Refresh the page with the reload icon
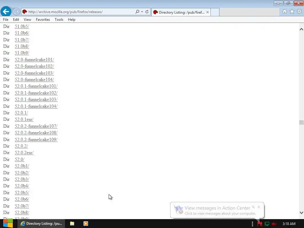This screenshot has height=228, width=304. pyautogui.click(x=147, y=12)
